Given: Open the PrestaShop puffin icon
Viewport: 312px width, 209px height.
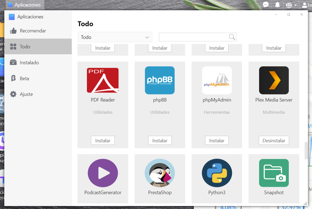Looking at the screenshot, I should tap(160, 173).
